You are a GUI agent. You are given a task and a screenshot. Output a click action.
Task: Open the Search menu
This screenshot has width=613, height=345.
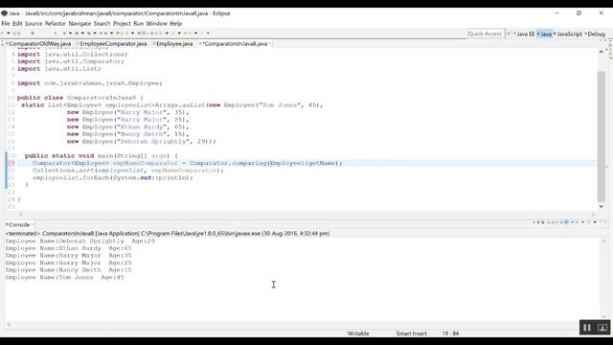tap(102, 23)
